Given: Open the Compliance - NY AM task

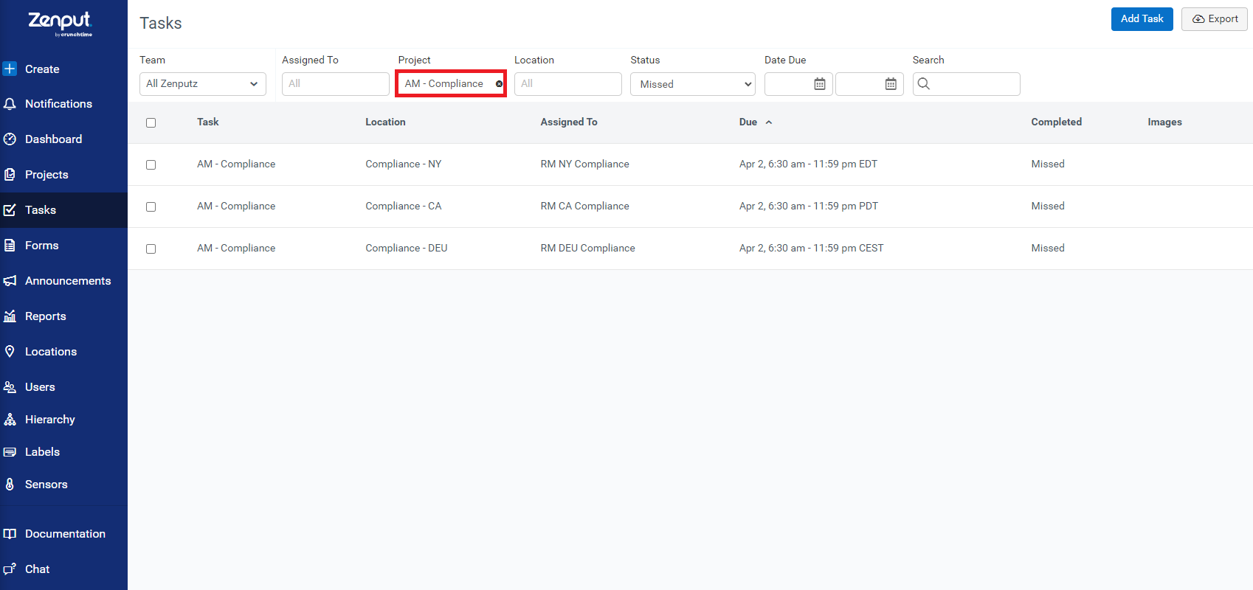Looking at the screenshot, I should pyautogui.click(x=236, y=164).
